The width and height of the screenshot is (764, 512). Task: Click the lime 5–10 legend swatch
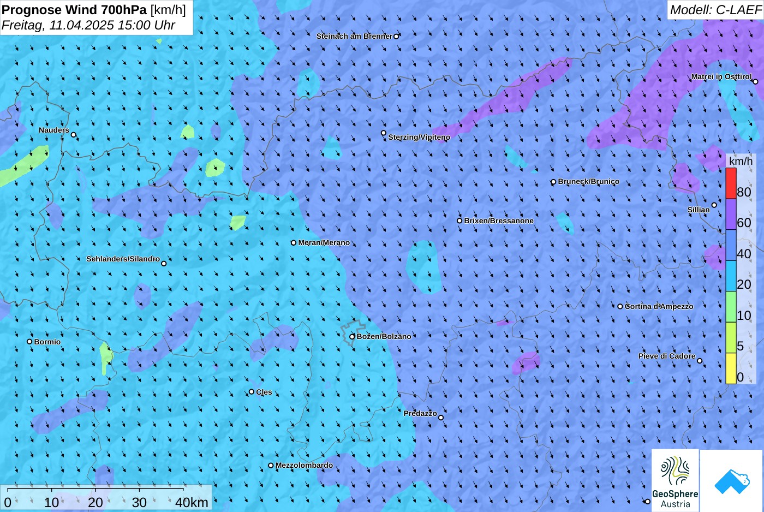731,337
